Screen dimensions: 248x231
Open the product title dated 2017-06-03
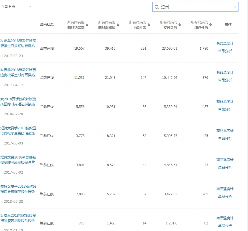(x=18, y=131)
